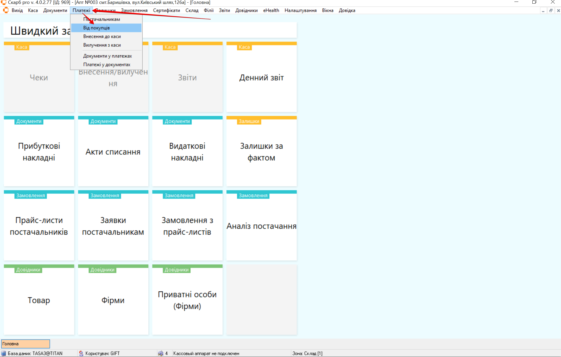This screenshot has width=561, height=357.
Task: Restore the inner MDI window
Action: [551, 11]
